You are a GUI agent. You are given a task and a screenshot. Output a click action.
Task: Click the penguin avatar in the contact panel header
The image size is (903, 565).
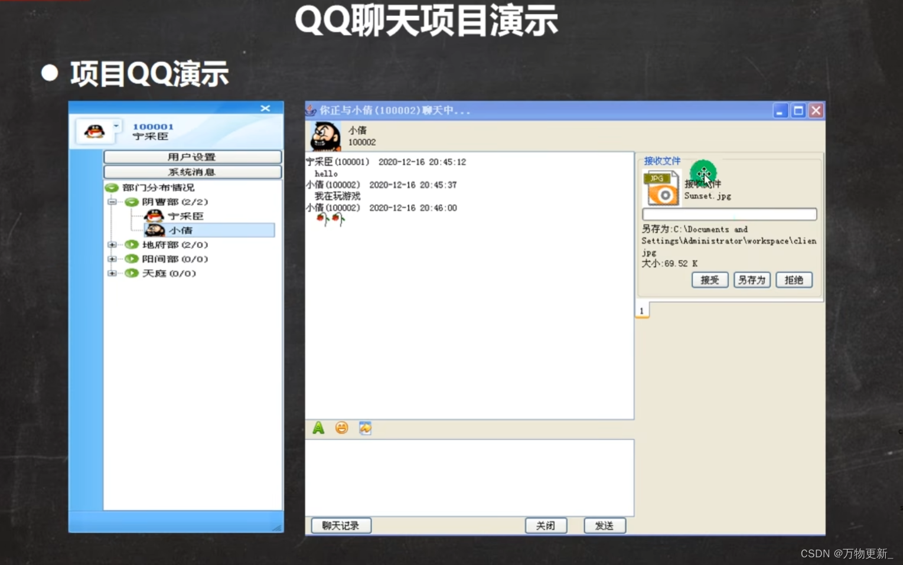coord(94,131)
